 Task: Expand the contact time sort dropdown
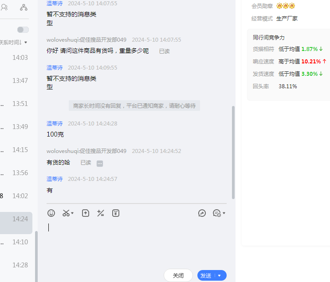click(26, 43)
